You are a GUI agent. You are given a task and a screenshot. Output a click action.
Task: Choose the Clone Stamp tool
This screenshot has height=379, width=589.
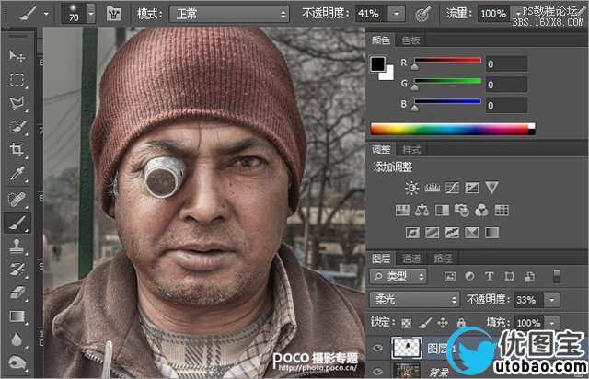coord(17,247)
